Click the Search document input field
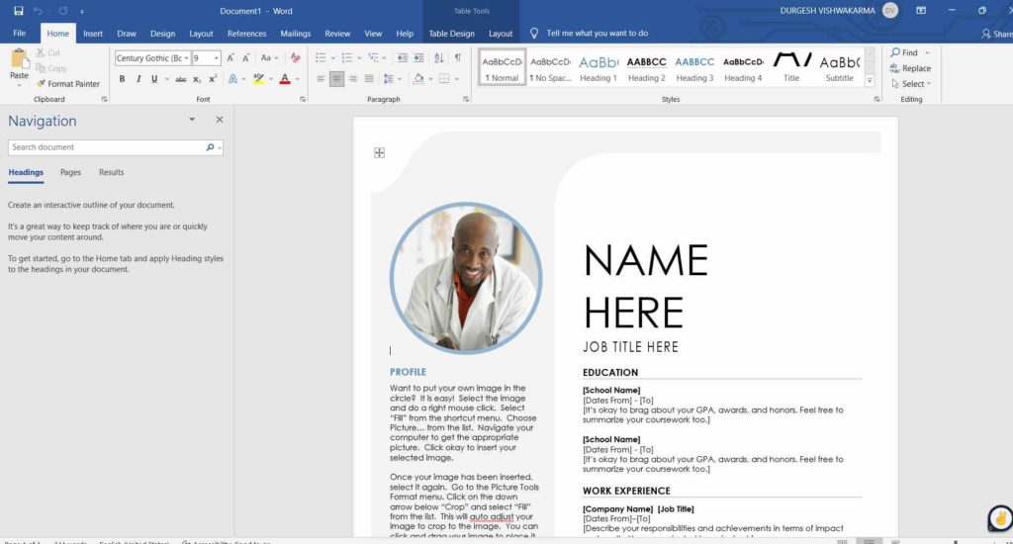1013x544 pixels. tap(107, 147)
